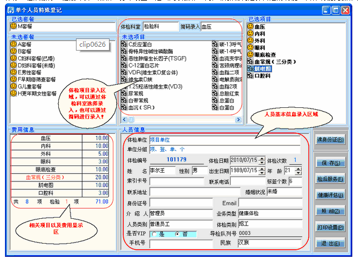Select the A套餐 package icon
This screenshot has height=259, width=360.
pos(14,43)
